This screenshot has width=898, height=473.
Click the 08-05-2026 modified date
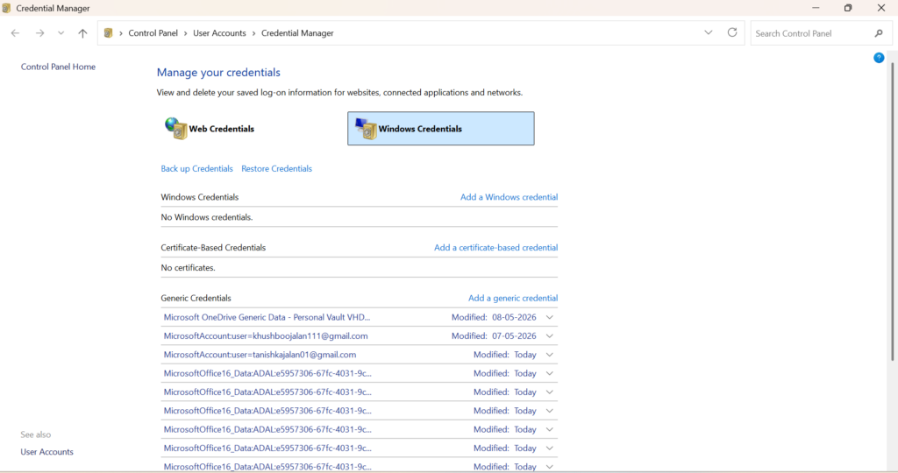[x=514, y=317]
